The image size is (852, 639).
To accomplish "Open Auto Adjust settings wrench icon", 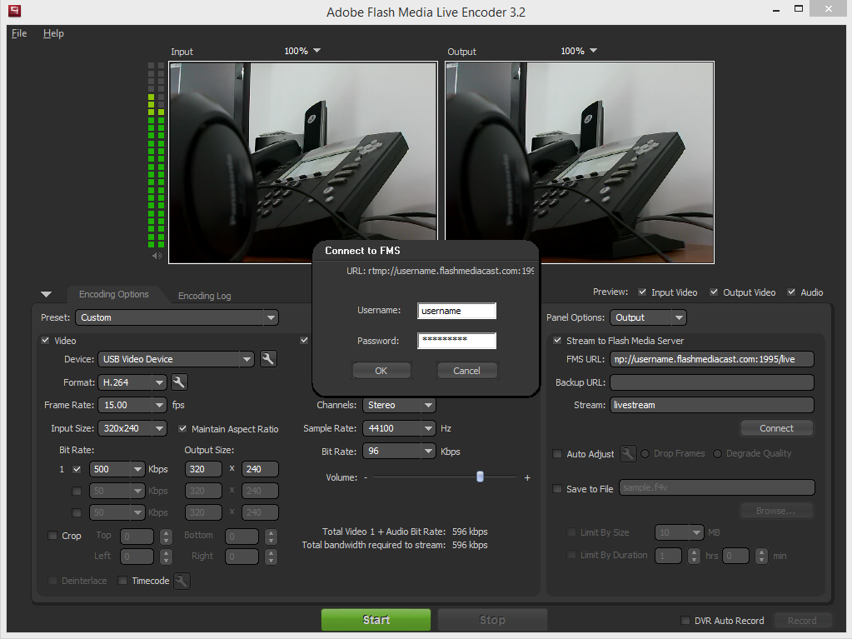I will point(628,454).
